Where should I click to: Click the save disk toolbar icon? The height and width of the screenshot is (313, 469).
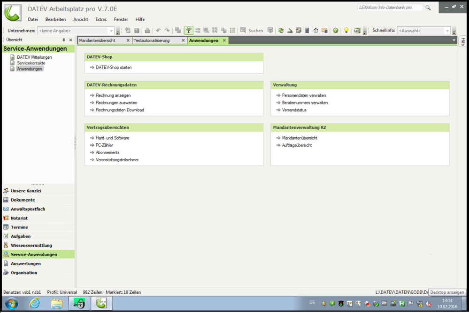pos(137,30)
